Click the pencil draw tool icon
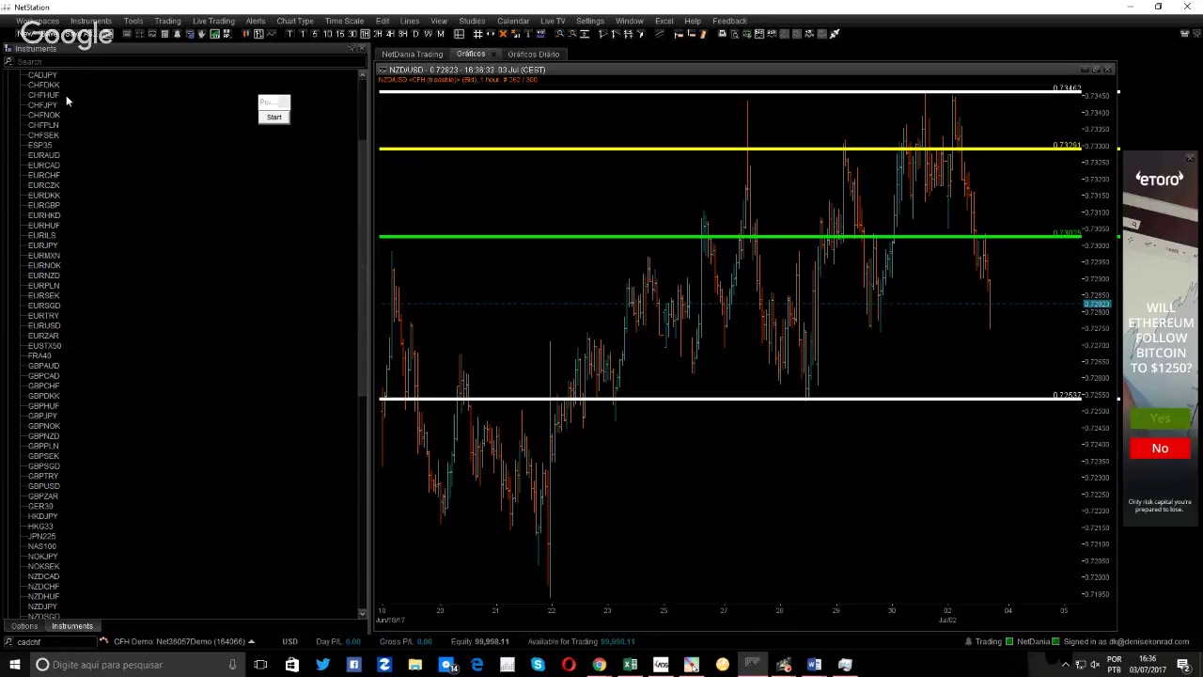 tap(703, 34)
